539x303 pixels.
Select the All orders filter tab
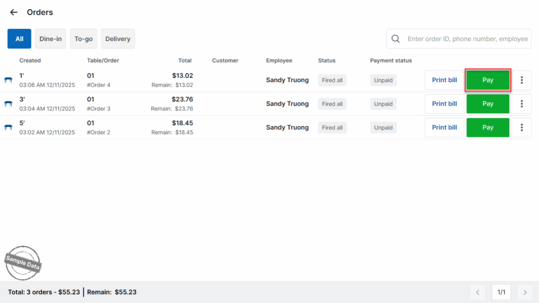[x=19, y=39]
